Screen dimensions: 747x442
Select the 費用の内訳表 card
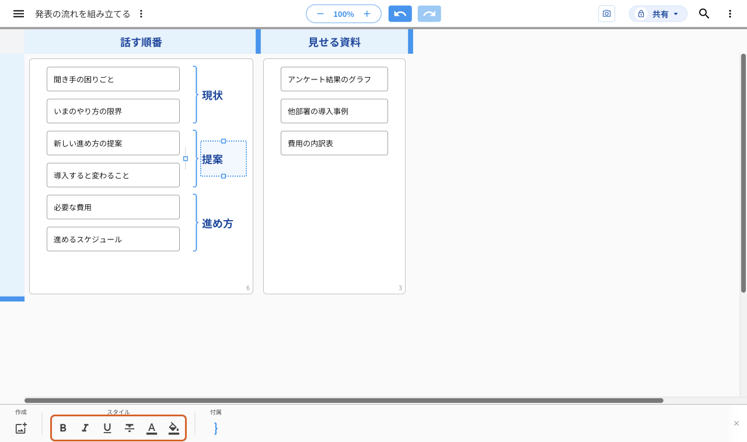pyautogui.click(x=334, y=143)
